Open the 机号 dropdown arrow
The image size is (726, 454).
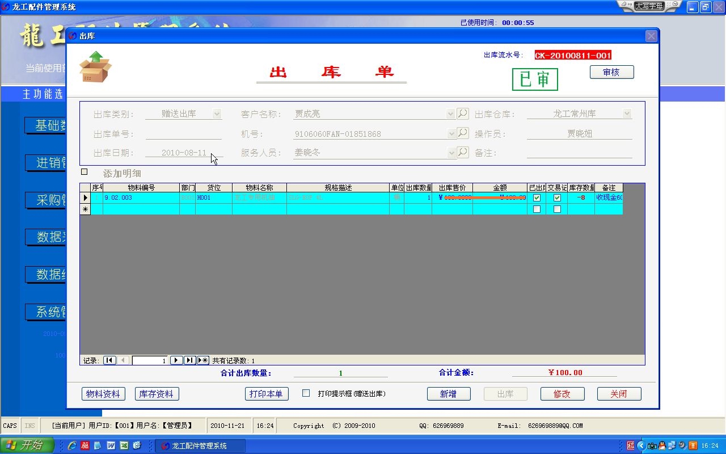pos(451,134)
